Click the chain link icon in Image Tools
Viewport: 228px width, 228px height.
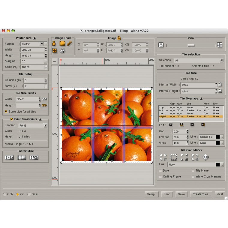point(69,43)
